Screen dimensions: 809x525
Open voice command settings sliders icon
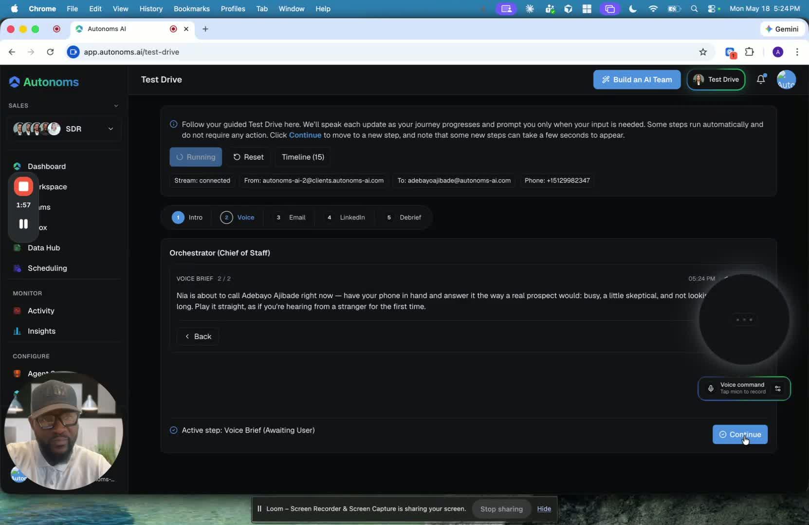[x=778, y=389]
